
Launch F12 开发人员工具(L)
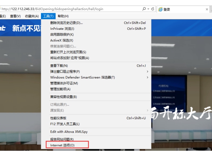pos(65,124)
